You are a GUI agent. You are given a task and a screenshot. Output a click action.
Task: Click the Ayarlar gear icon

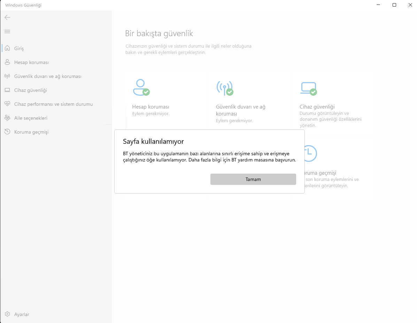pos(7,314)
